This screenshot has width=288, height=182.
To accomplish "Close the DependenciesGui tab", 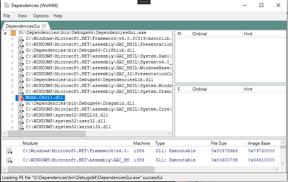I will [x=44, y=26].
